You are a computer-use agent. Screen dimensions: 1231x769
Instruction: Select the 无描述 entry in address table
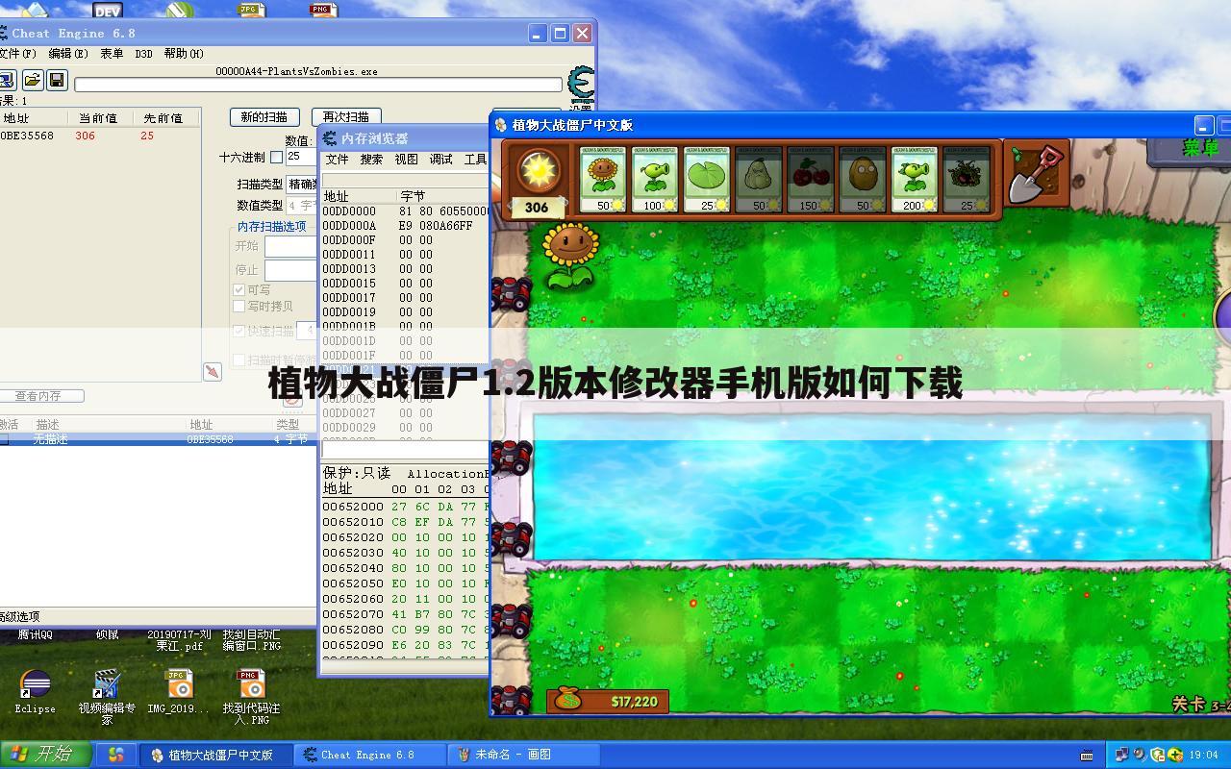(159, 439)
